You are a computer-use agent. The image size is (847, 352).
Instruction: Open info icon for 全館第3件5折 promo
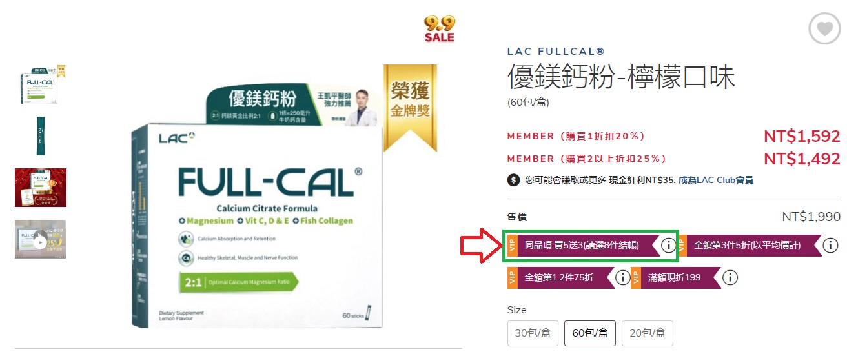pyautogui.click(x=830, y=245)
